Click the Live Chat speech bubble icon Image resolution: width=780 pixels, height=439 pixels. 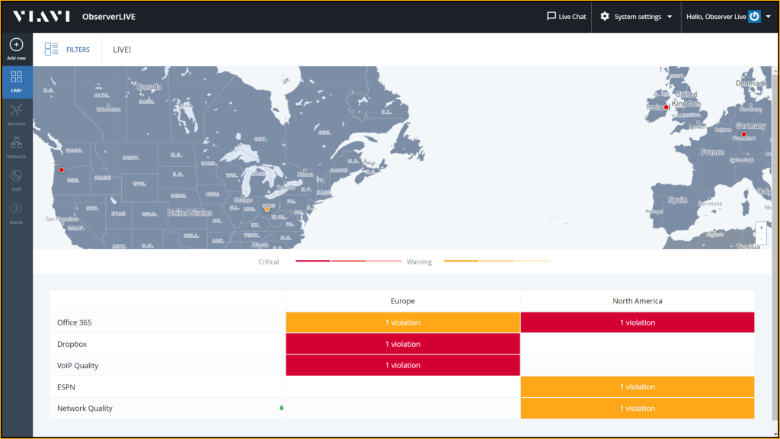tap(551, 16)
